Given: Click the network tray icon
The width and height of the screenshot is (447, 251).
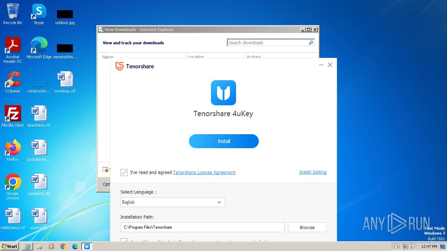Looking at the screenshot, I should pos(405,246).
